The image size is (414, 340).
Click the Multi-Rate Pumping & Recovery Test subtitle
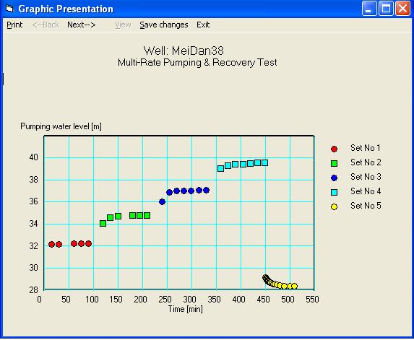point(197,63)
